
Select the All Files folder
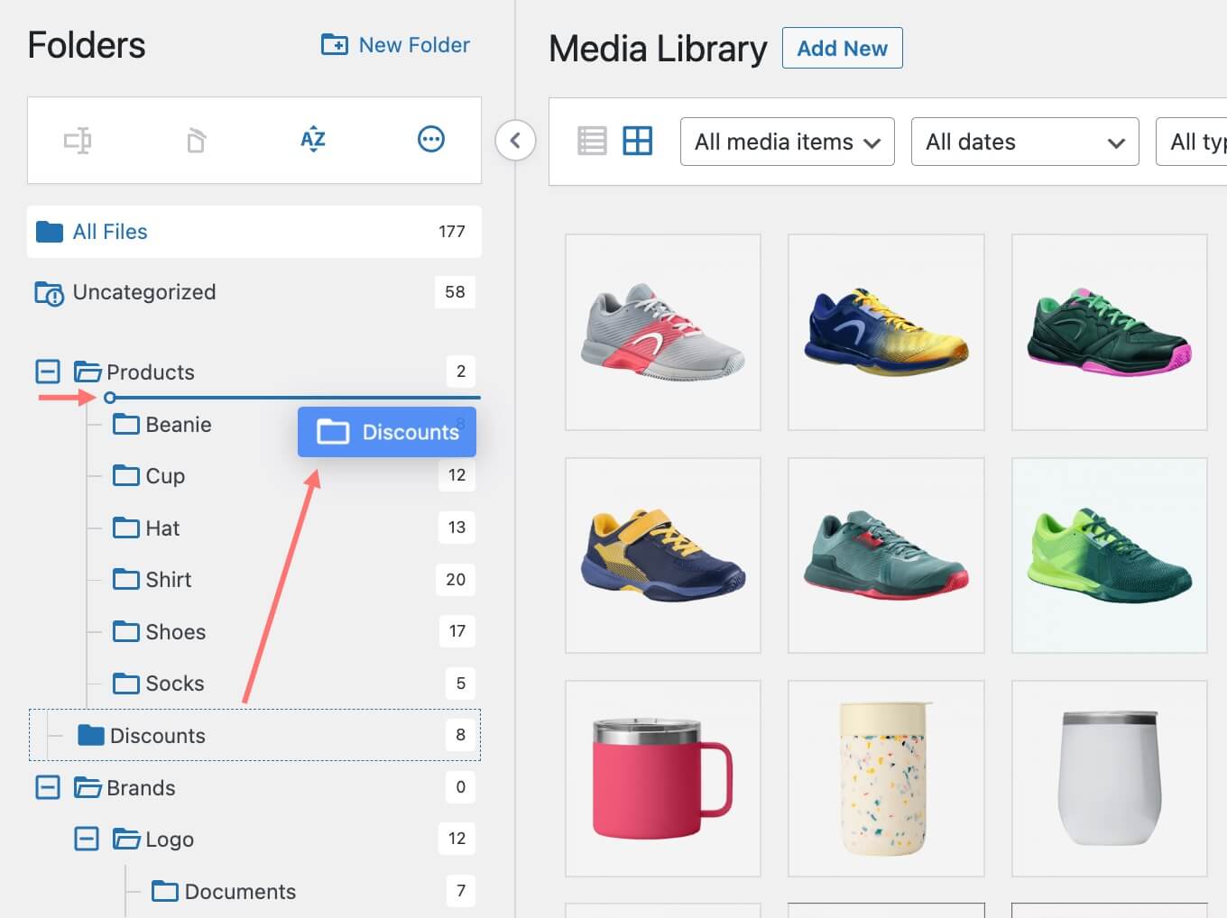pyautogui.click(x=254, y=232)
